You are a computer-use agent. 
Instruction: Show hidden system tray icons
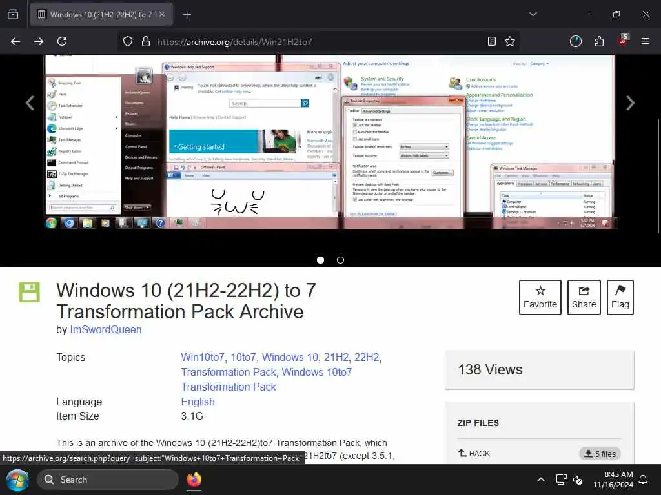point(541,480)
